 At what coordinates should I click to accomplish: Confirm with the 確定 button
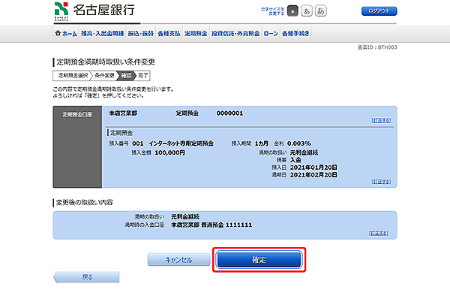(259, 260)
